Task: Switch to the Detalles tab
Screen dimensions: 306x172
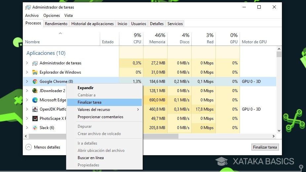Action: pyautogui.click(x=157, y=23)
